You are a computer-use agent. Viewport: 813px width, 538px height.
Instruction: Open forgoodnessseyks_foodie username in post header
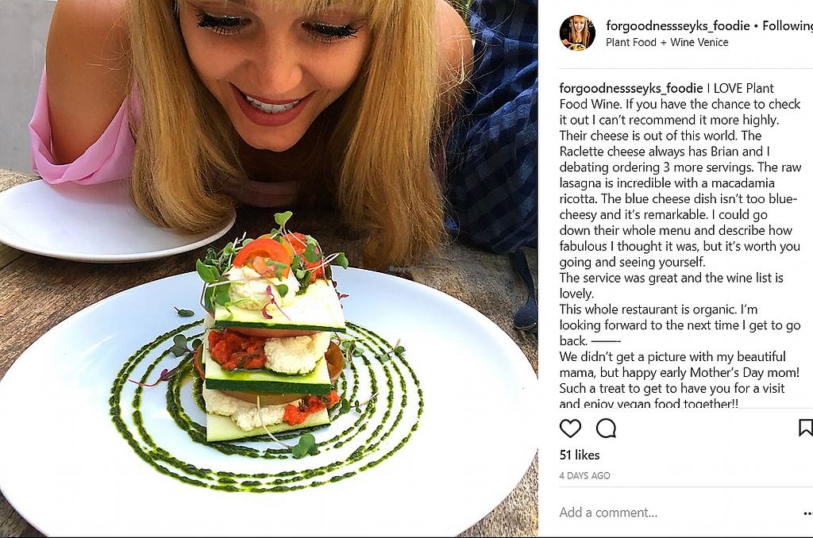click(677, 26)
